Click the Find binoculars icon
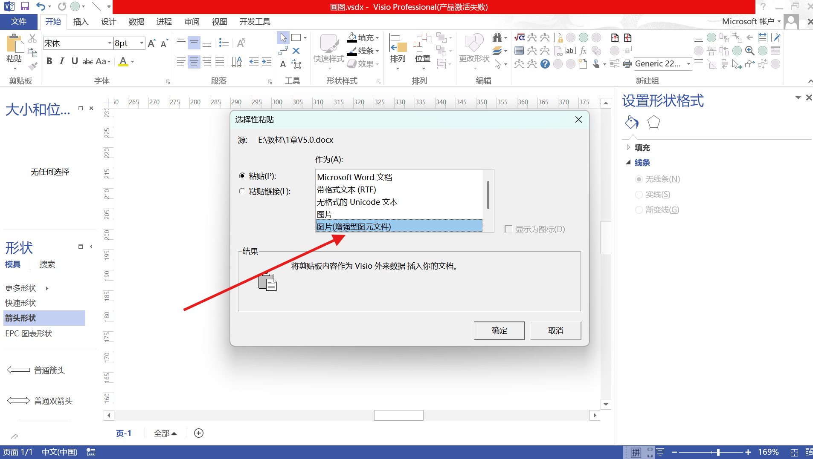 coord(497,37)
